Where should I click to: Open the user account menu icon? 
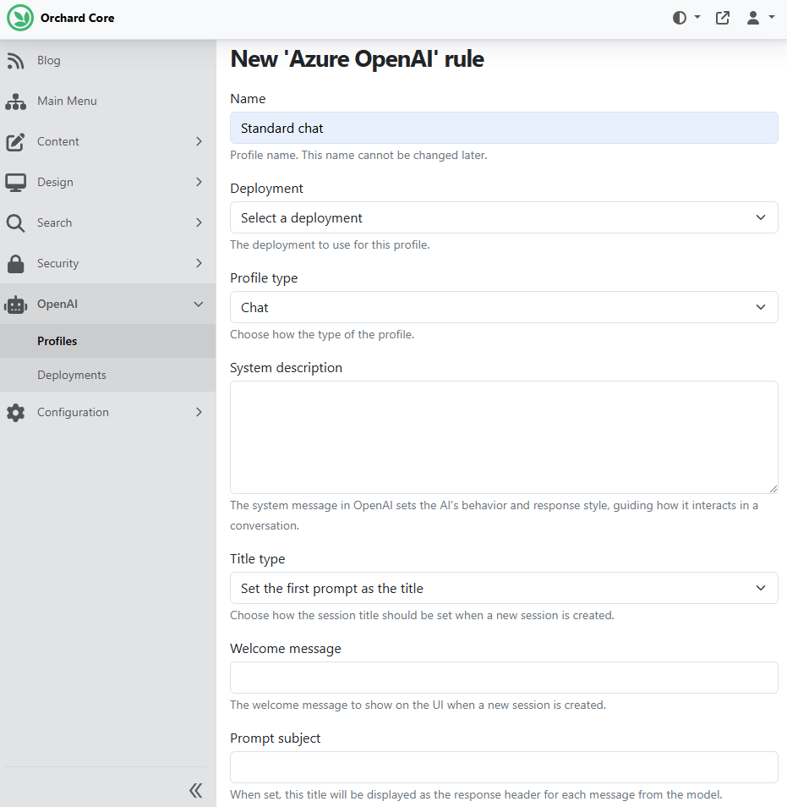click(x=753, y=18)
